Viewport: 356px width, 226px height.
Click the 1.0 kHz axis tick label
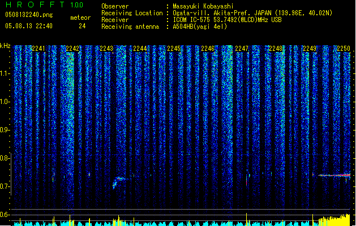5,102
